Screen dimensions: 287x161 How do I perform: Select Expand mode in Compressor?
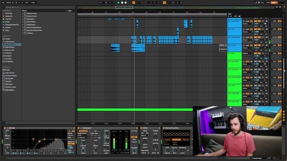pos(134,142)
